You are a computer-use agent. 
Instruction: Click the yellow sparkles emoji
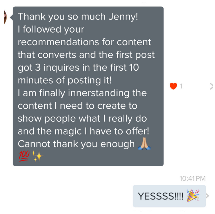point(37,156)
